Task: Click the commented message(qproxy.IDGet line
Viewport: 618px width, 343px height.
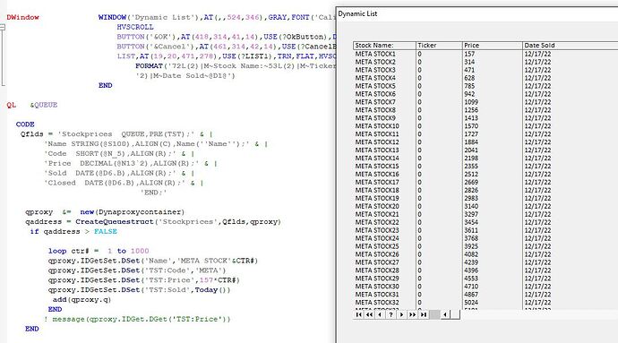Action: (137, 319)
